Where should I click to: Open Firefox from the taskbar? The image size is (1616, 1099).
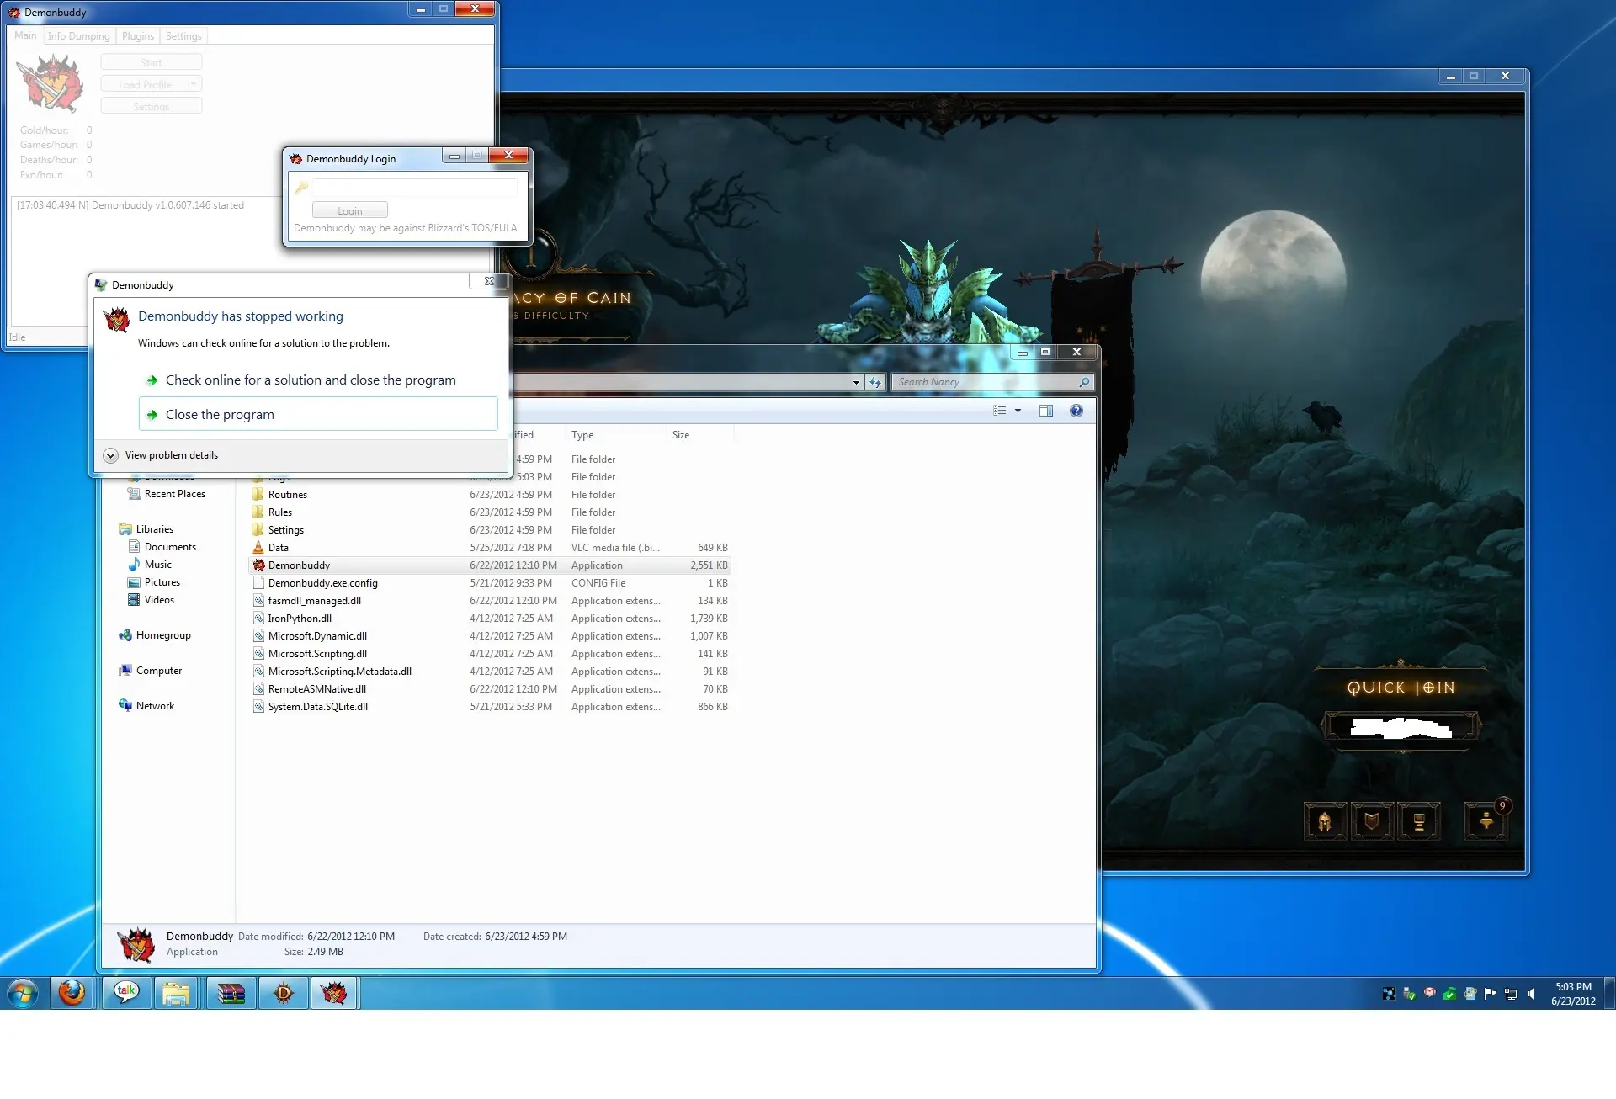coord(72,993)
